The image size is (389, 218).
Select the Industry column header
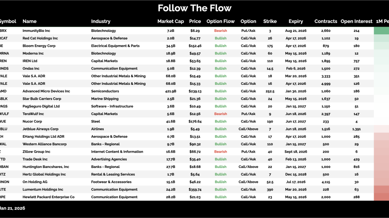point(101,21)
